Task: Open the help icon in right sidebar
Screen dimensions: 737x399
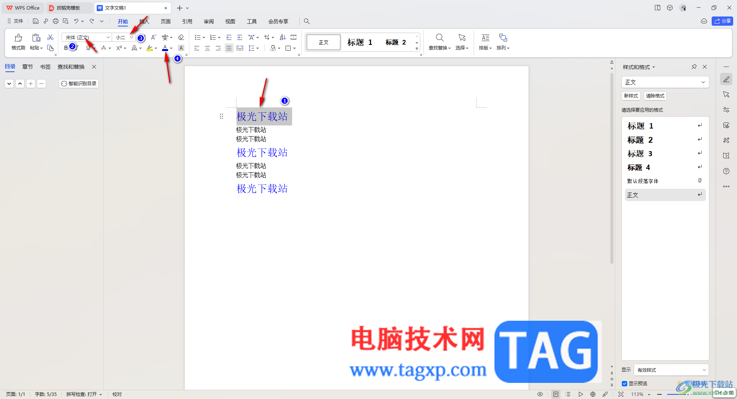Action: (726, 171)
